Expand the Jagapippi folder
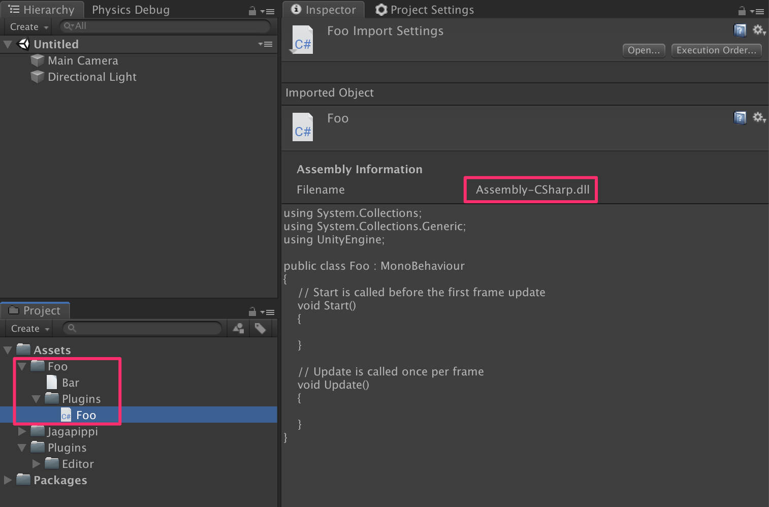The width and height of the screenshot is (769, 507). coord(21,431)
